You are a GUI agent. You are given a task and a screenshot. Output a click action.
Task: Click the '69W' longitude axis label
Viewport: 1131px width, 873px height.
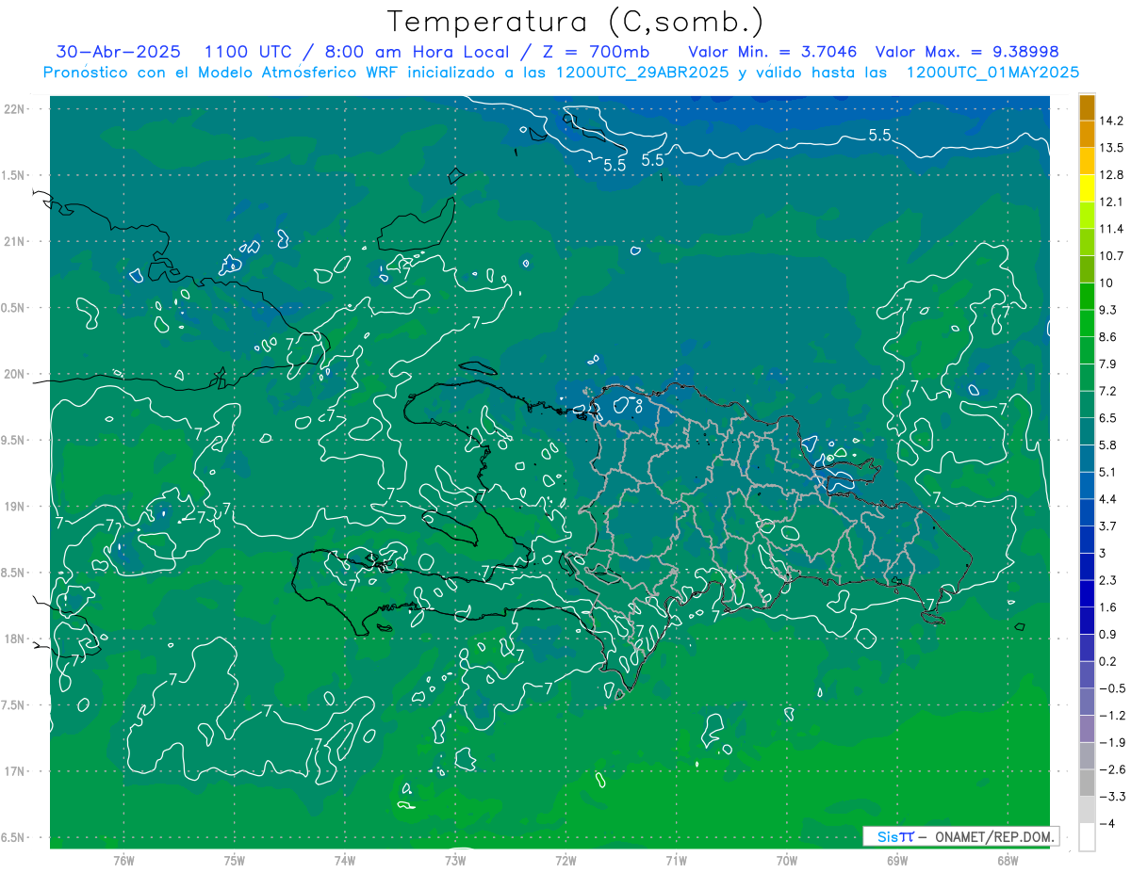point(897,861)
